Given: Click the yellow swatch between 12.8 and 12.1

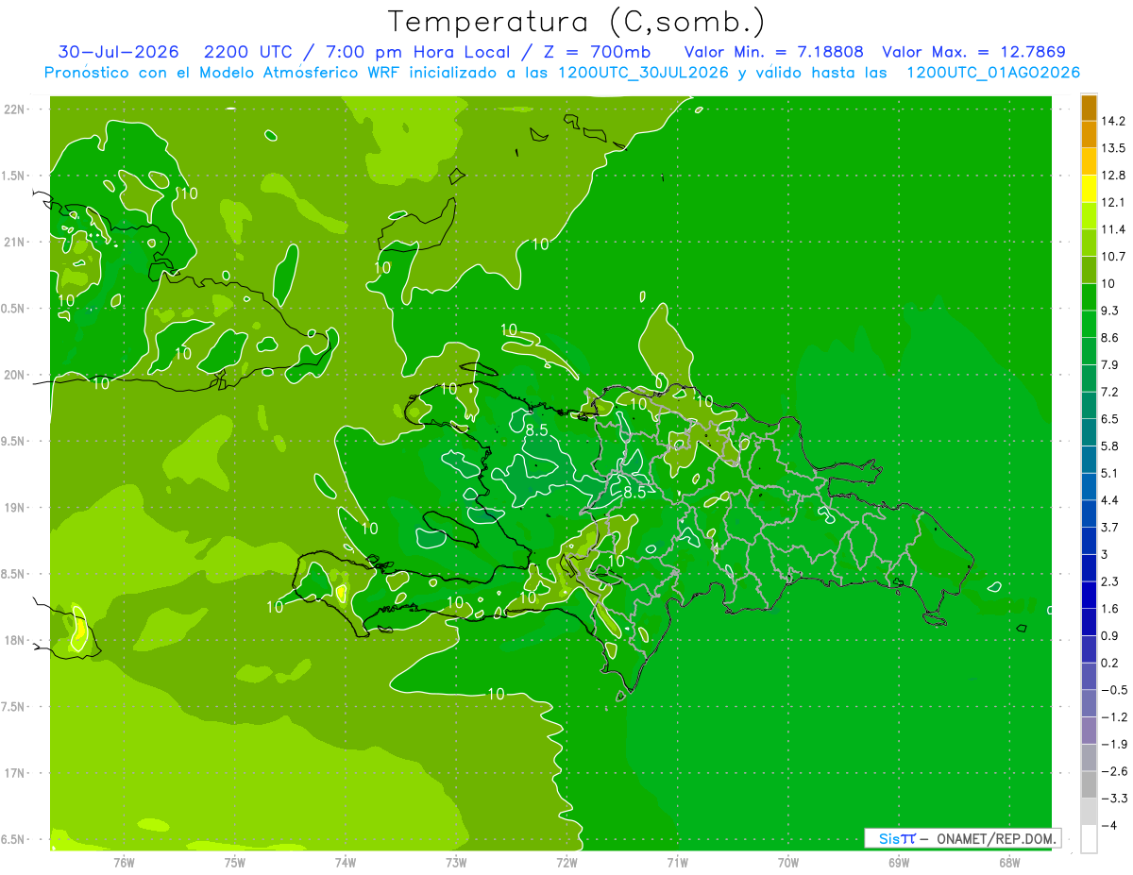Looking at the screenshot, I should click(1089, 189).
